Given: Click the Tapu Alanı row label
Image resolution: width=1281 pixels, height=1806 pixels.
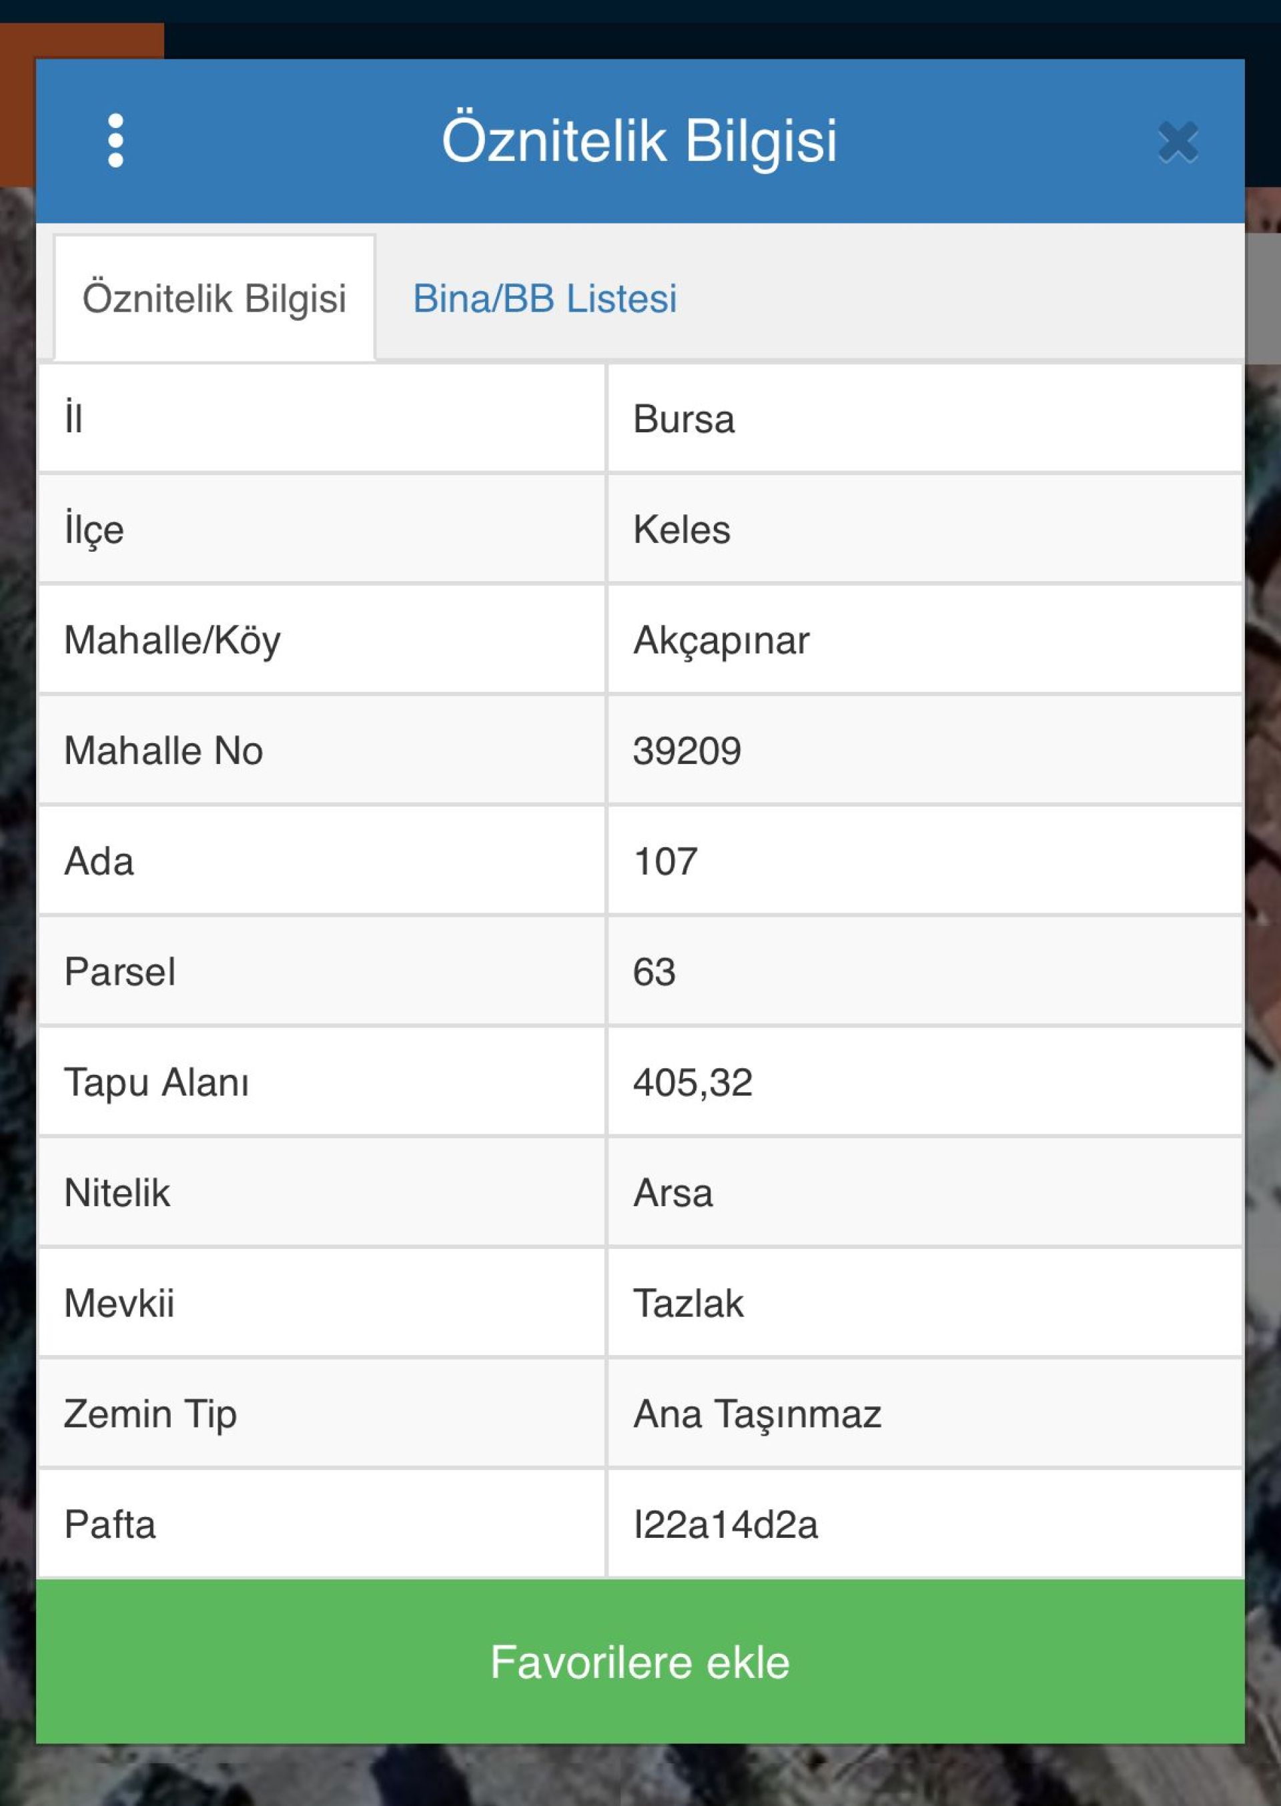Looking at the screenshot, I should point(156,1081).
